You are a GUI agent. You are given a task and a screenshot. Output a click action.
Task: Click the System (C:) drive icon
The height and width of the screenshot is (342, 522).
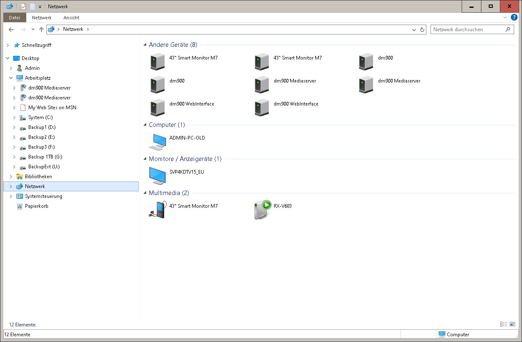(x=23, y=117)
